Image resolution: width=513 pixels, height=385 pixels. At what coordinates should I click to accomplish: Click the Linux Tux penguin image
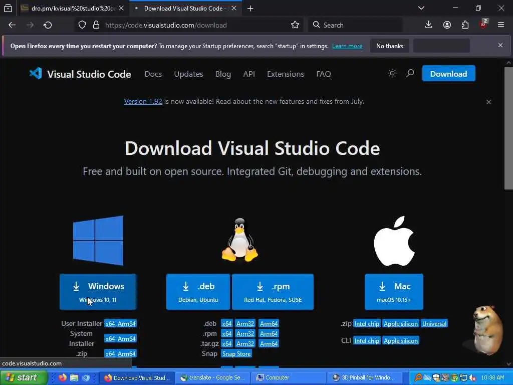tap(240, 240)
